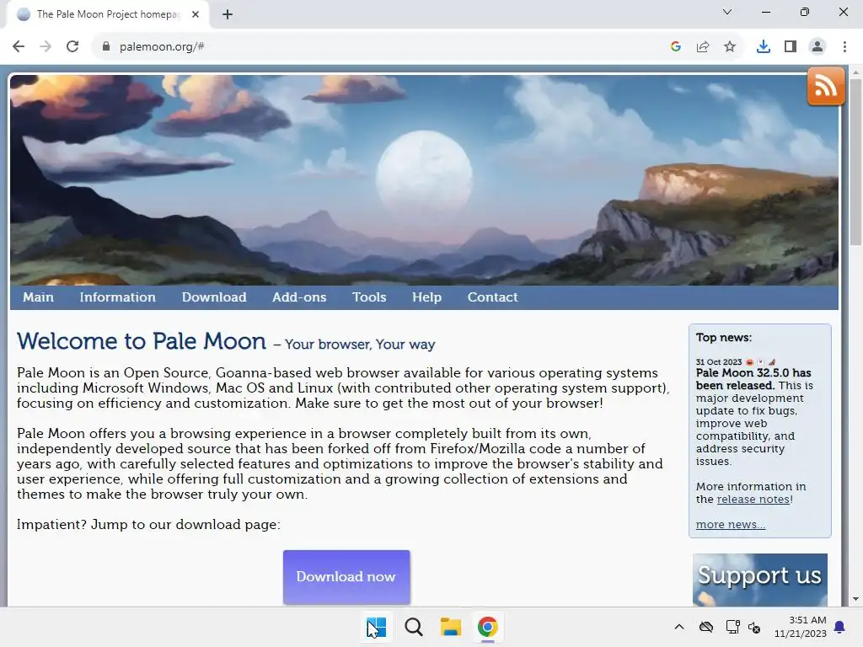Click 'Impatient? Jump to our download page:'

pyautogui.click(x=148, y=524)
